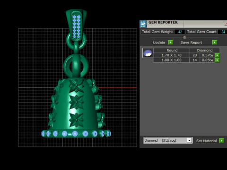Click the Diamond column header
This screenshot has height=170, width=227.
point(204,51)
